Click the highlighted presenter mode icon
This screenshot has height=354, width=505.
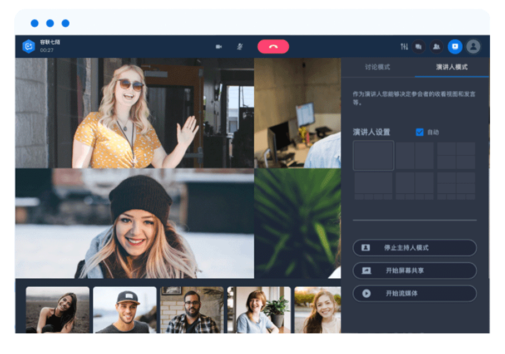tap(455, 47)
